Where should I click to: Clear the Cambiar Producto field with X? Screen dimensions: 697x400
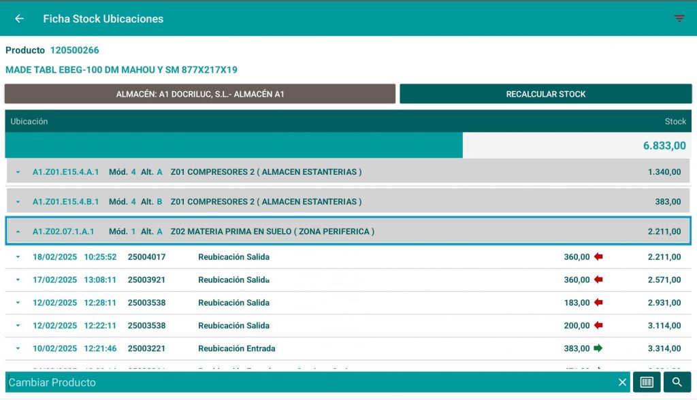click(622, 382)
